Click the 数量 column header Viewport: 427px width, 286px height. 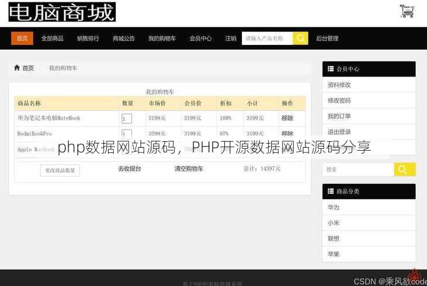[127, 103]
